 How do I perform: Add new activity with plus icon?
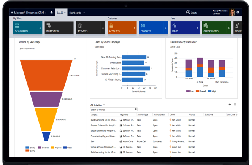[230, 104]
